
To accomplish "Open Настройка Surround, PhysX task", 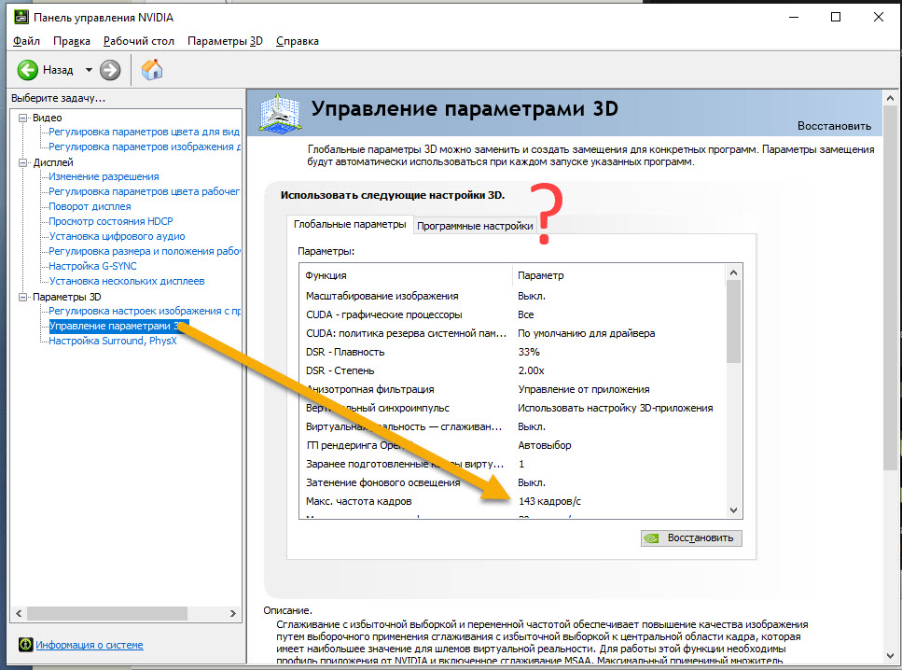I will pos(113,341).
